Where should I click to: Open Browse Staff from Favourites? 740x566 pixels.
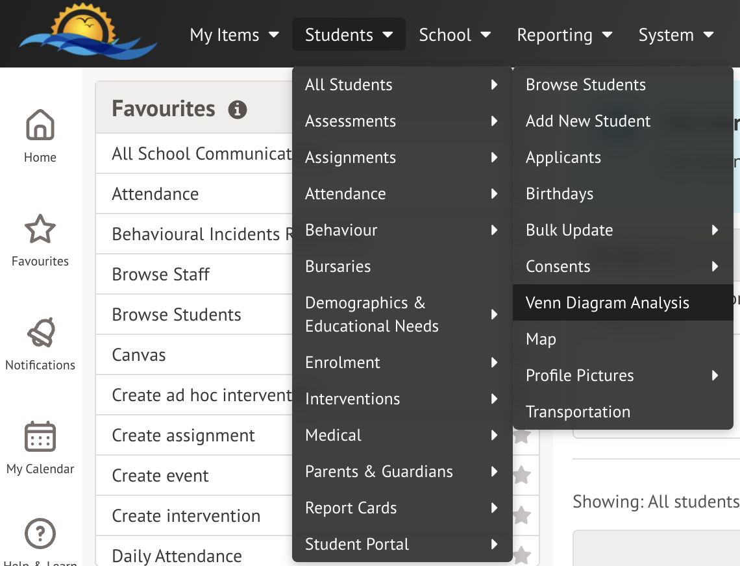coord(160,274)
